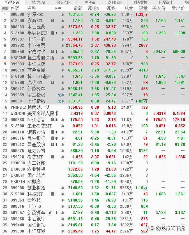Viewport: 189px width, 235px height.
Task: Click 云科技 row name
Action: click(x=34, y=200)
